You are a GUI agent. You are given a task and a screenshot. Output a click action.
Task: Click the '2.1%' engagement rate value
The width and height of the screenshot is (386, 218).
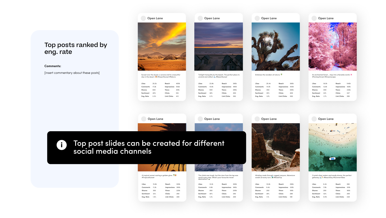(x=211, y=96)
